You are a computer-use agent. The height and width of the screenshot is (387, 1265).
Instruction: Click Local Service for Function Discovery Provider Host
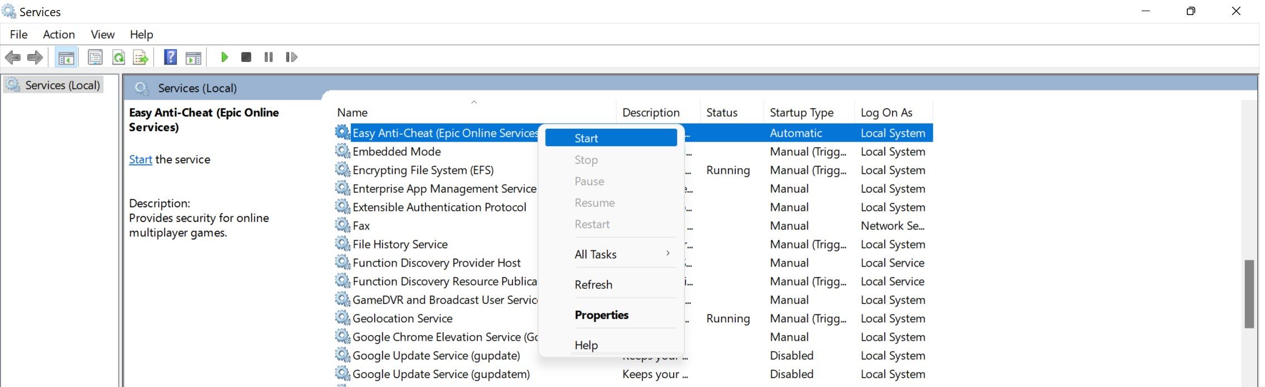[x=892, y=263]
